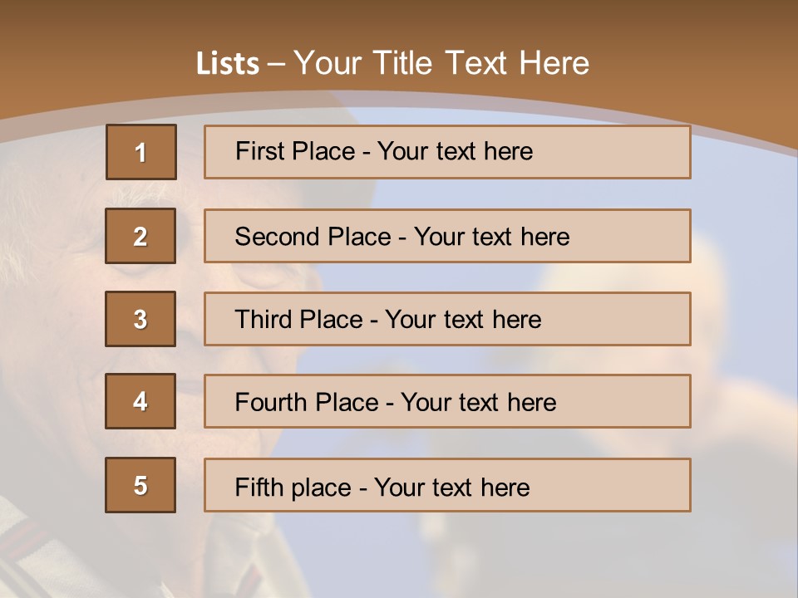
Task: Click the number 4 box
Action: pos(140,401)
